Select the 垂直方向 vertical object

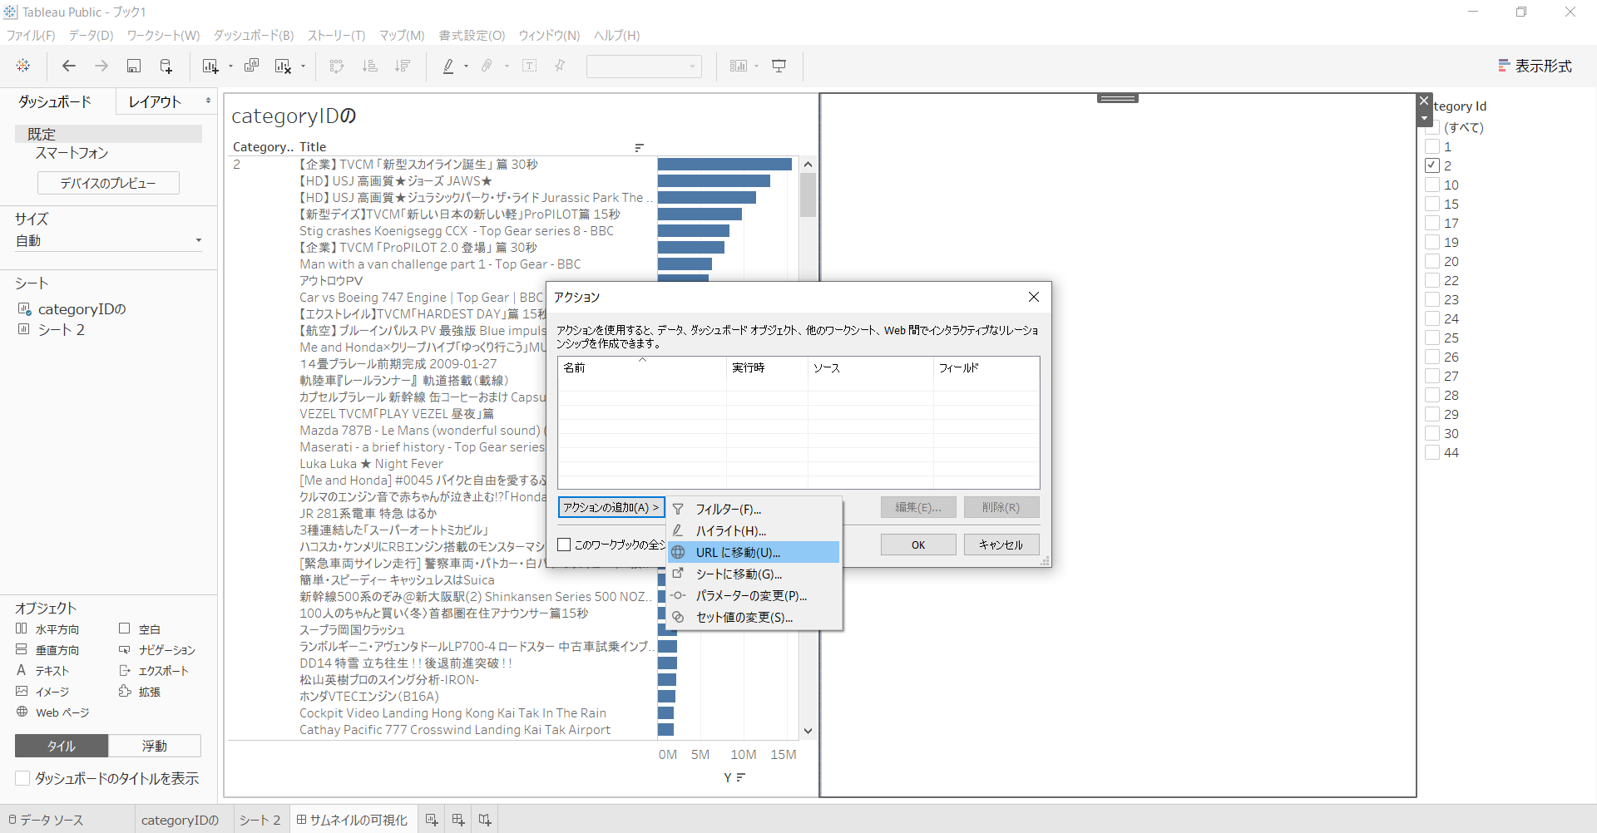click(48, 650)
